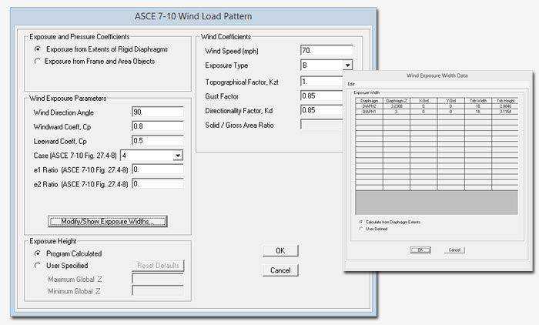Click the Windward Coeff, Cp field
The width and height of the screenshot is (539, 325).
click(x=158, y=126)
